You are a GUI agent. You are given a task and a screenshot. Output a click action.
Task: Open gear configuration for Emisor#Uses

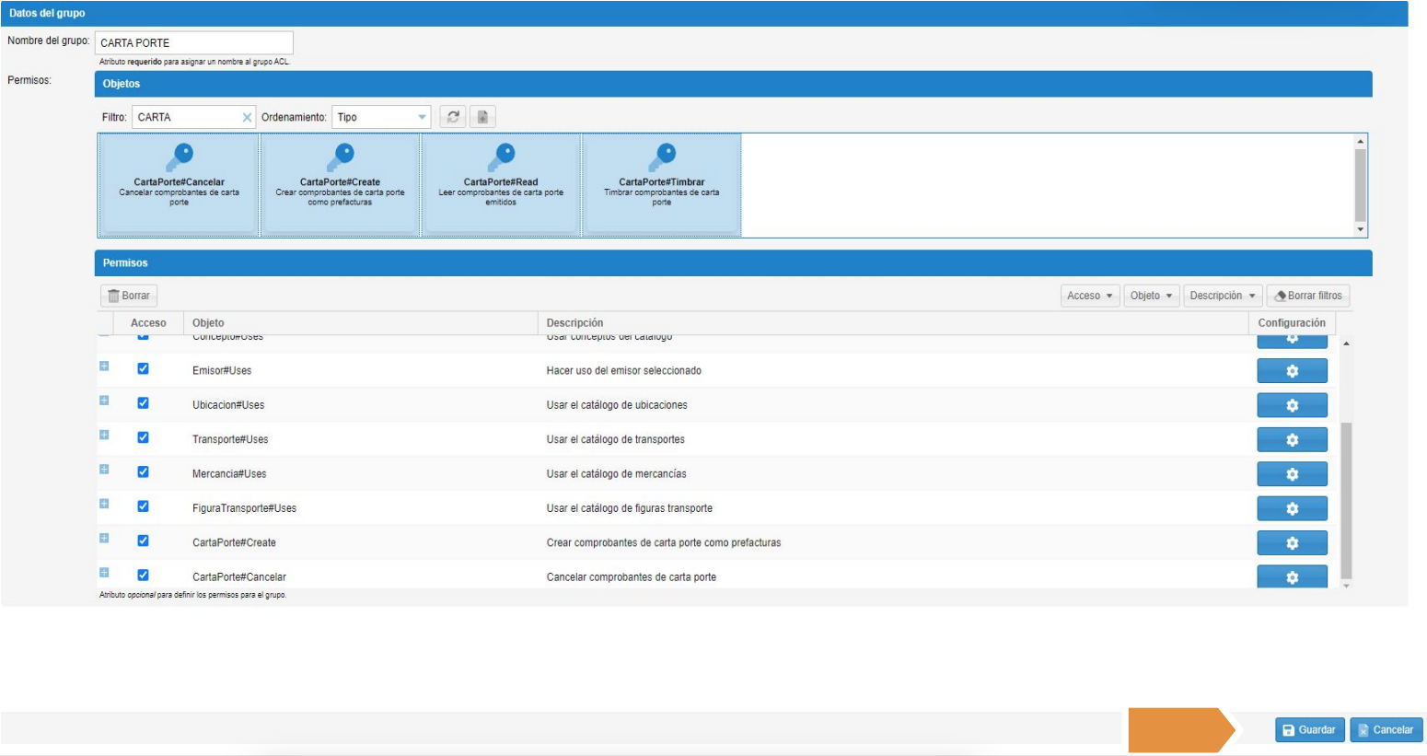pos(1292,371)
